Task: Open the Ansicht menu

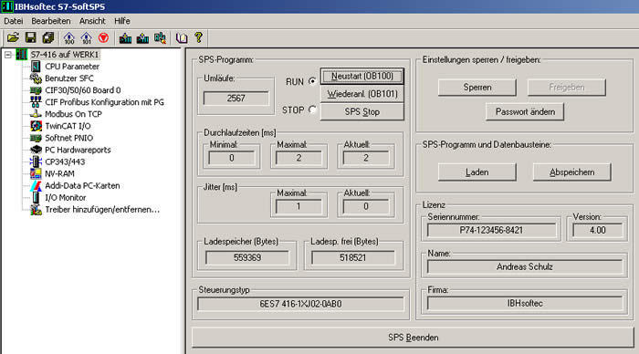Action: [92, 21]
